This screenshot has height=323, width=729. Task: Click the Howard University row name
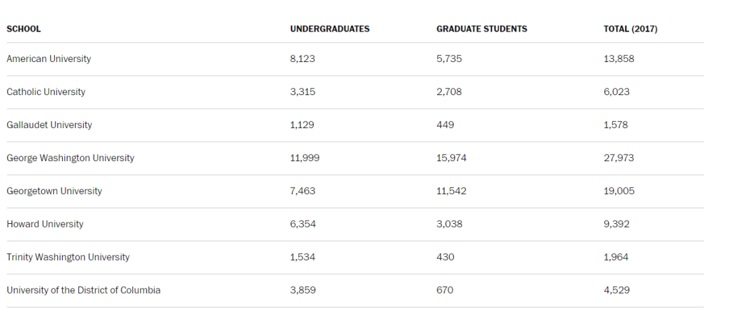tap(45, 224)
